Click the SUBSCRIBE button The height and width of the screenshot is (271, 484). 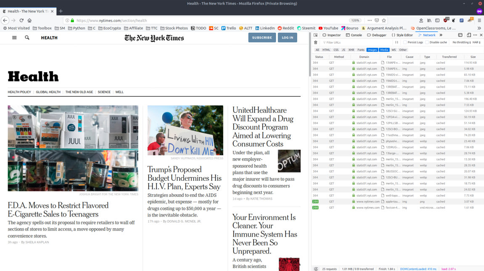(262, 37)
